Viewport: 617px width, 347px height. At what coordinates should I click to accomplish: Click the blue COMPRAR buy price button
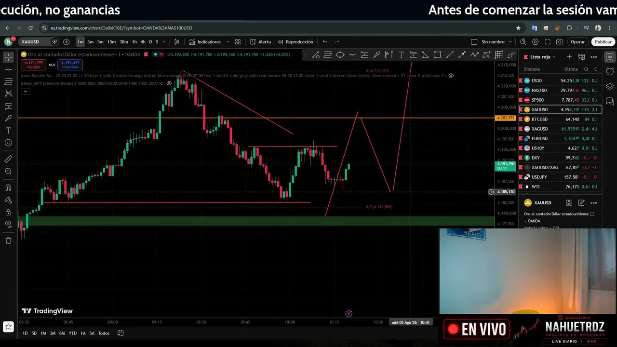pos(70,65)
